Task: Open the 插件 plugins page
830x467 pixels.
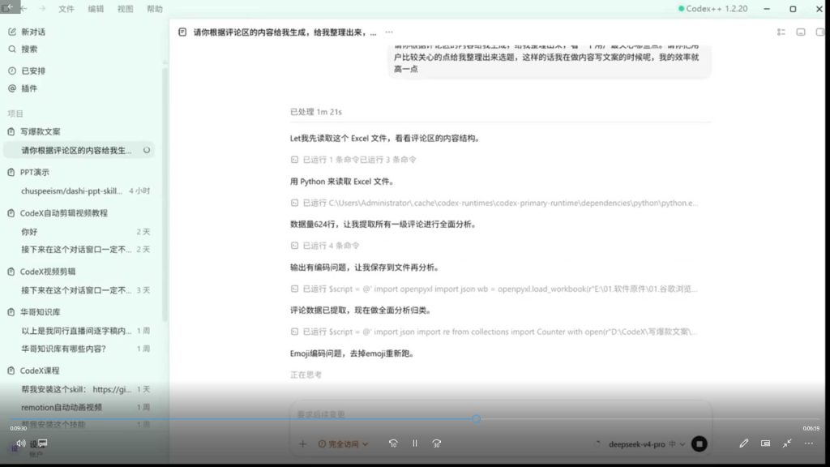Action: tap(24, 88)
